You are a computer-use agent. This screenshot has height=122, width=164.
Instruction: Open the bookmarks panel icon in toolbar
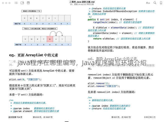point(22,3)
